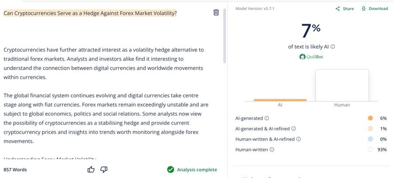Click the thumbs down feedback icon
This screenshot has width=393, height=178.
click(x=104, y=169)
